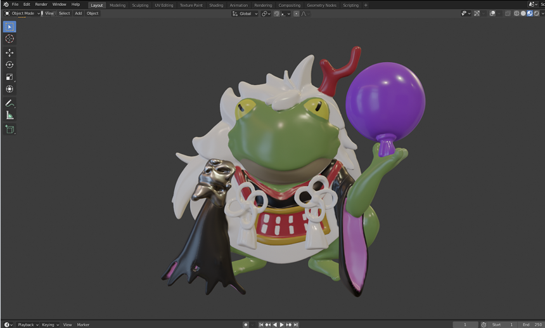Open the viewport shading options dropdown
This screenshot has width=545, height=328.
(542, 13)
